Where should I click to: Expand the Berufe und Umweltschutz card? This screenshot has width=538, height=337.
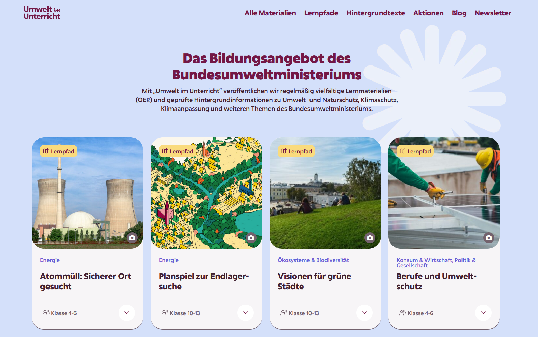(x=483, y=313)
